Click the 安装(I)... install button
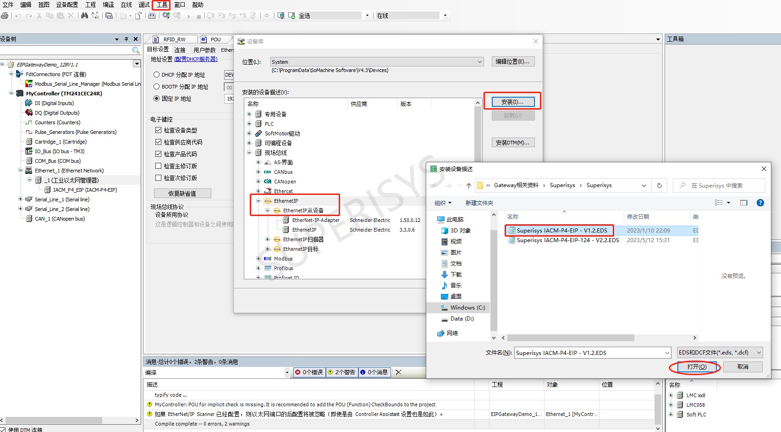Screen dimensions: 781x432 512,102
